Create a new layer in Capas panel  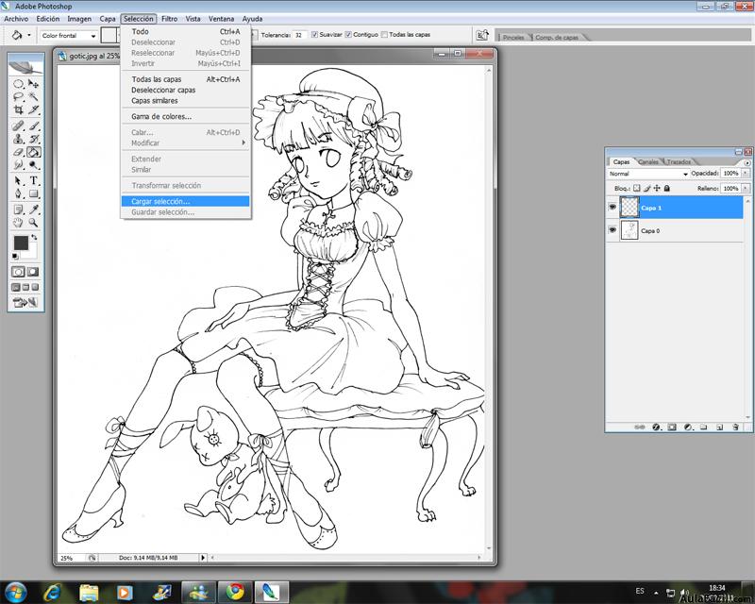[x=719, y=427]
